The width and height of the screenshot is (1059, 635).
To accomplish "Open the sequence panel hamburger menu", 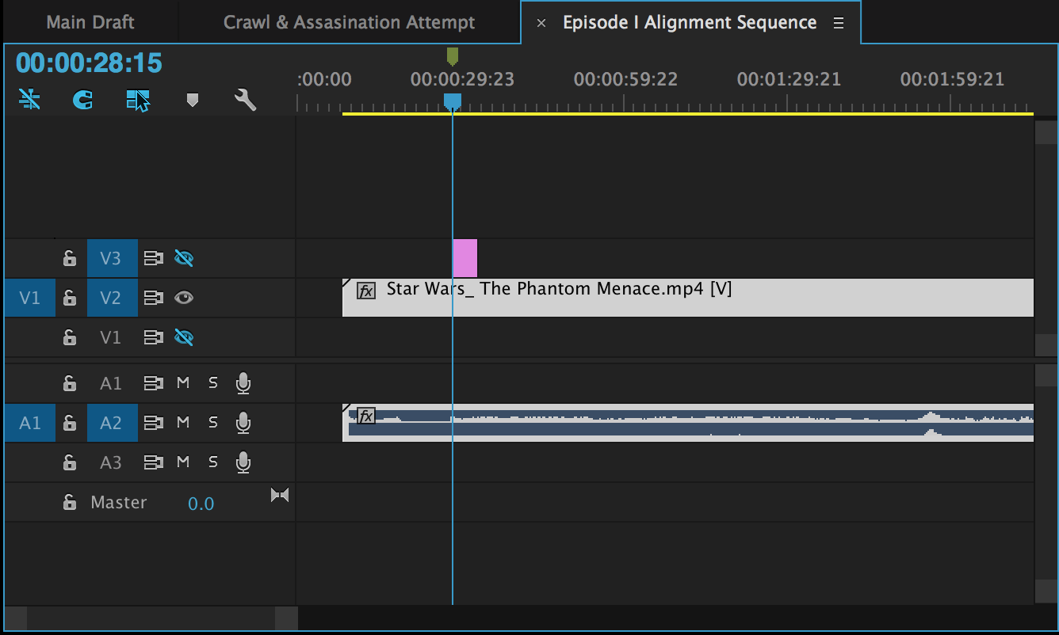I will tap(839, 23).
